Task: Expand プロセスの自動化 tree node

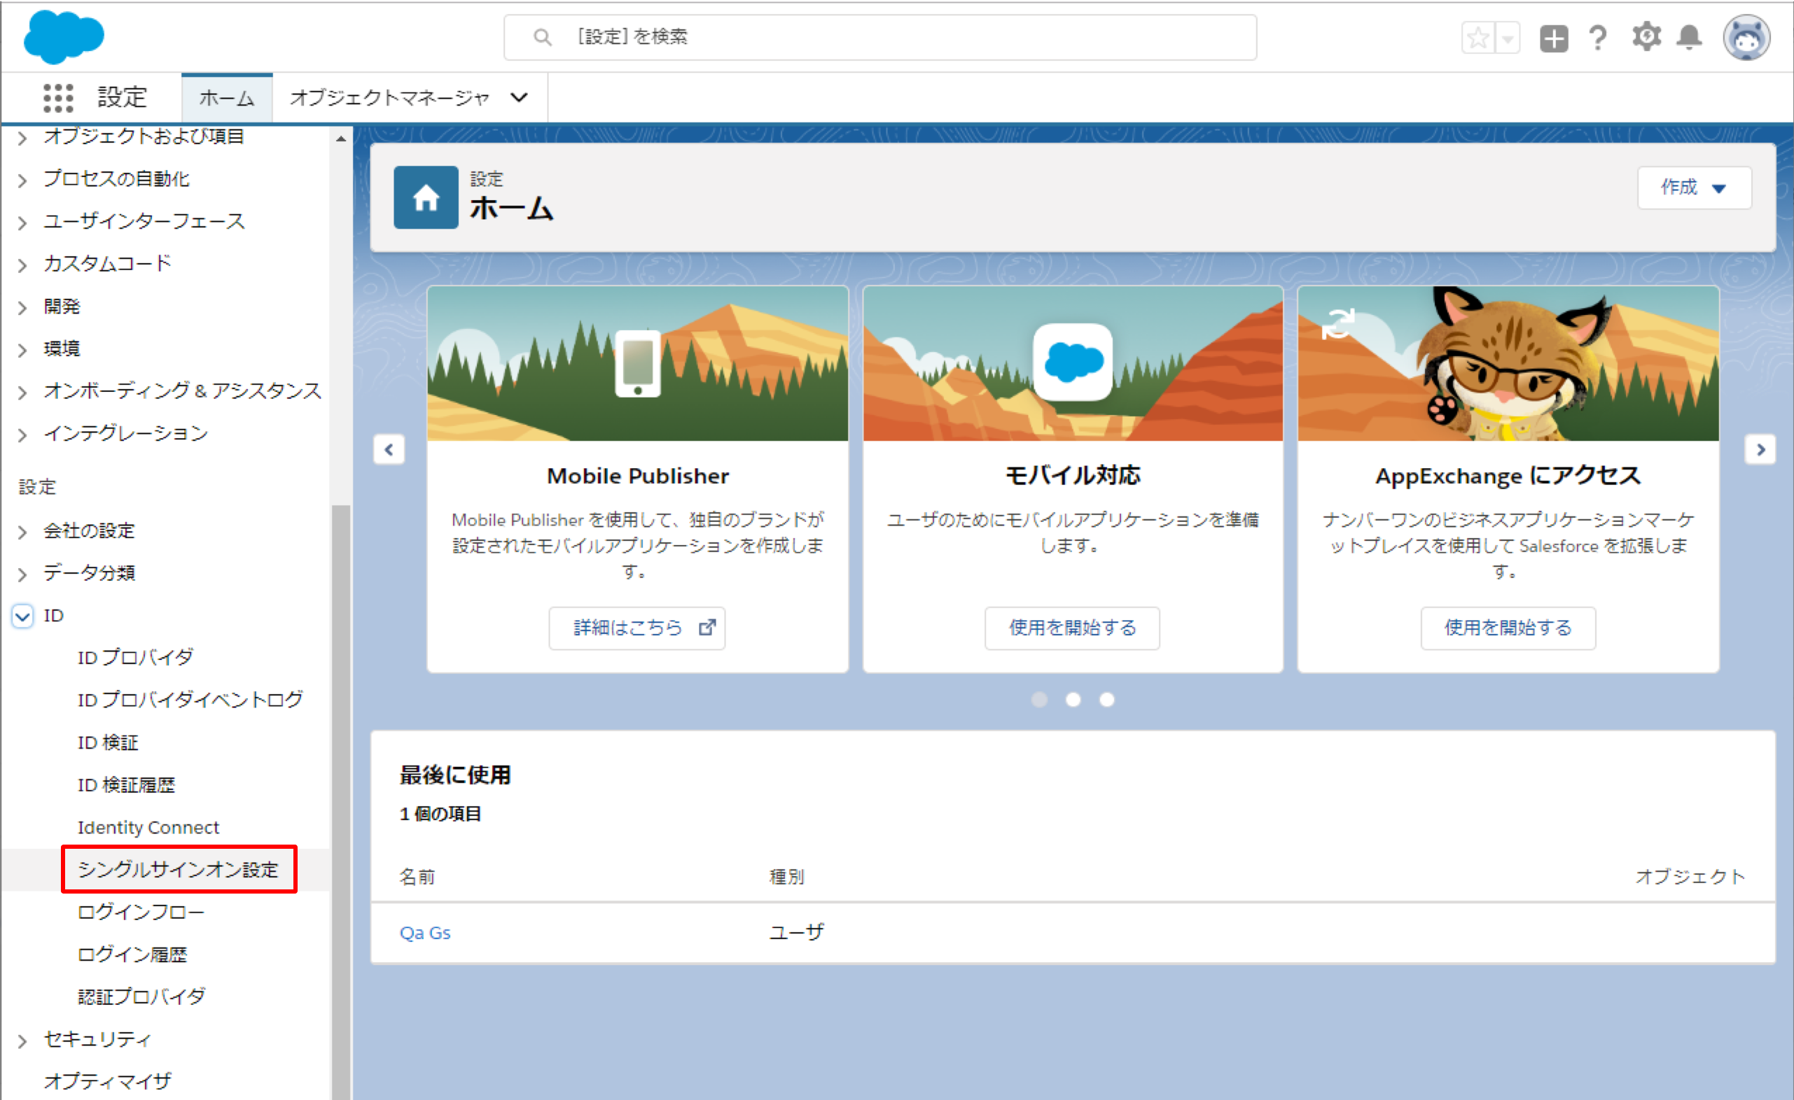Action: (22, 180)
